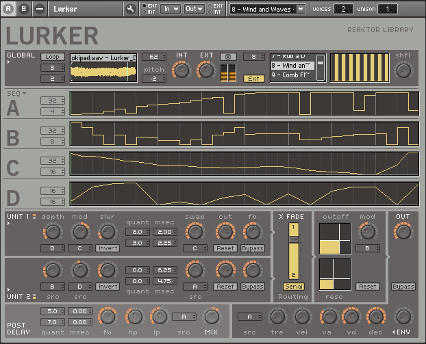Open Post Delay src selector A

pos(184,317)
